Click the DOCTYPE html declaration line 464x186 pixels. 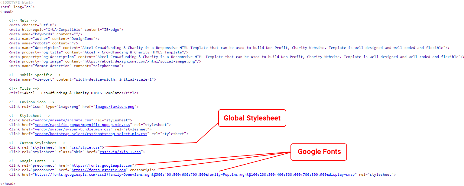(x=16, y=2)
